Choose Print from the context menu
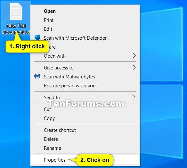Image resolution: width=187 pixels, height=168 pixels. pos(85,20)
